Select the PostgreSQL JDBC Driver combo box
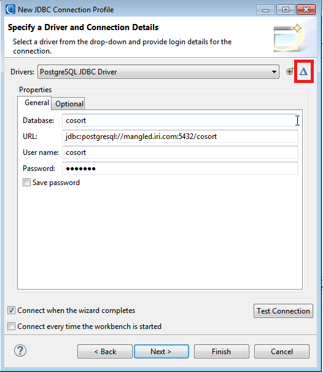This screenshot has height=372, width=323. pos(158,72)
